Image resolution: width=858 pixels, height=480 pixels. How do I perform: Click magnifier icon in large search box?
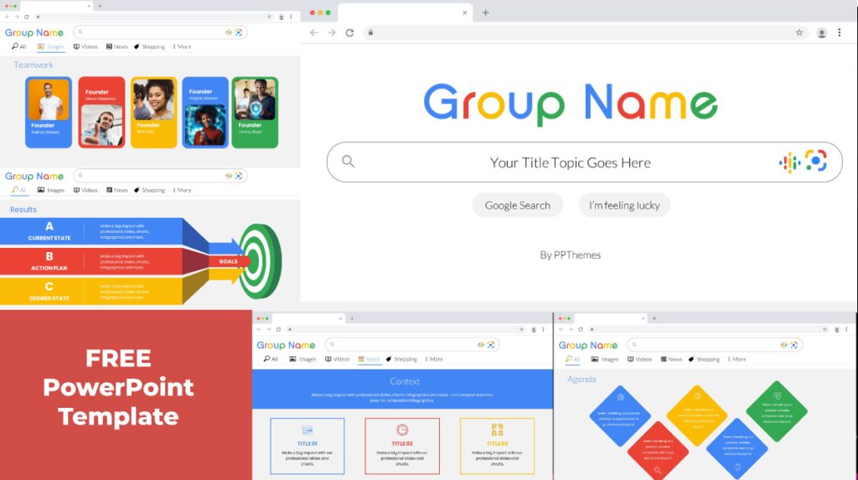click(348, 162)
